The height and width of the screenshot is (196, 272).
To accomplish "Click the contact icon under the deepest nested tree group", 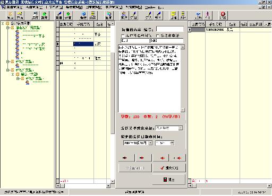I will pos(28,83).
